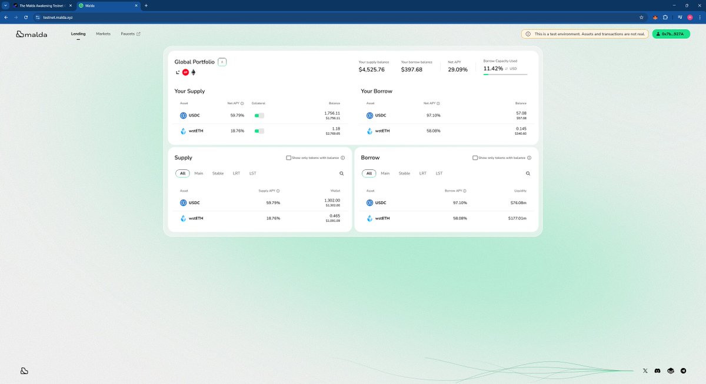Open the Chrome tab search dropdown arrow
The width and height of the screenshot is (706, 384).
[5, 5]
